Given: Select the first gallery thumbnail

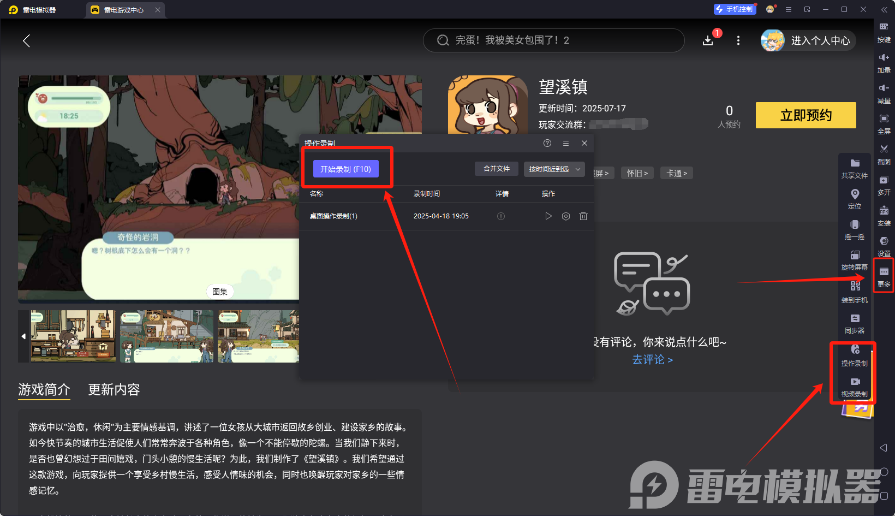Looking at the screenshot, I should click(x=73, y=336).
